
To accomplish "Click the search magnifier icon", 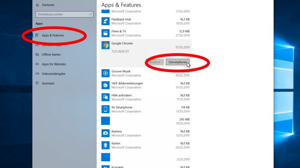I will (91, 14).
